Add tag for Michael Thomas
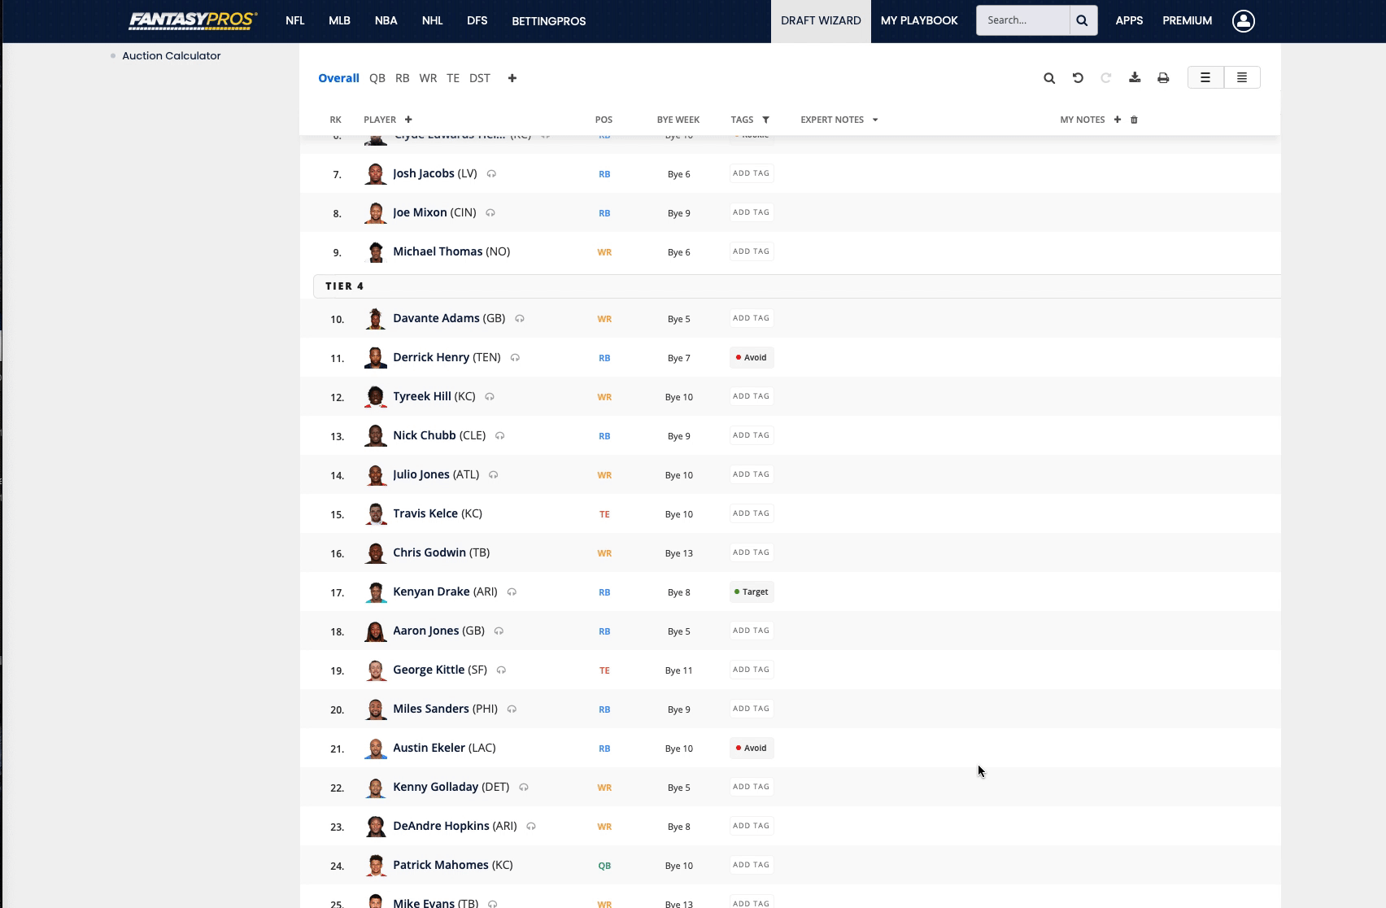This screenshot has height=908, width=1386. (751, 251)
